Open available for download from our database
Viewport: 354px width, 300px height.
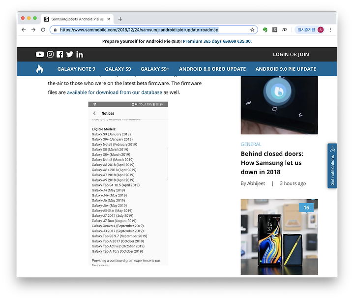(115, 92)
